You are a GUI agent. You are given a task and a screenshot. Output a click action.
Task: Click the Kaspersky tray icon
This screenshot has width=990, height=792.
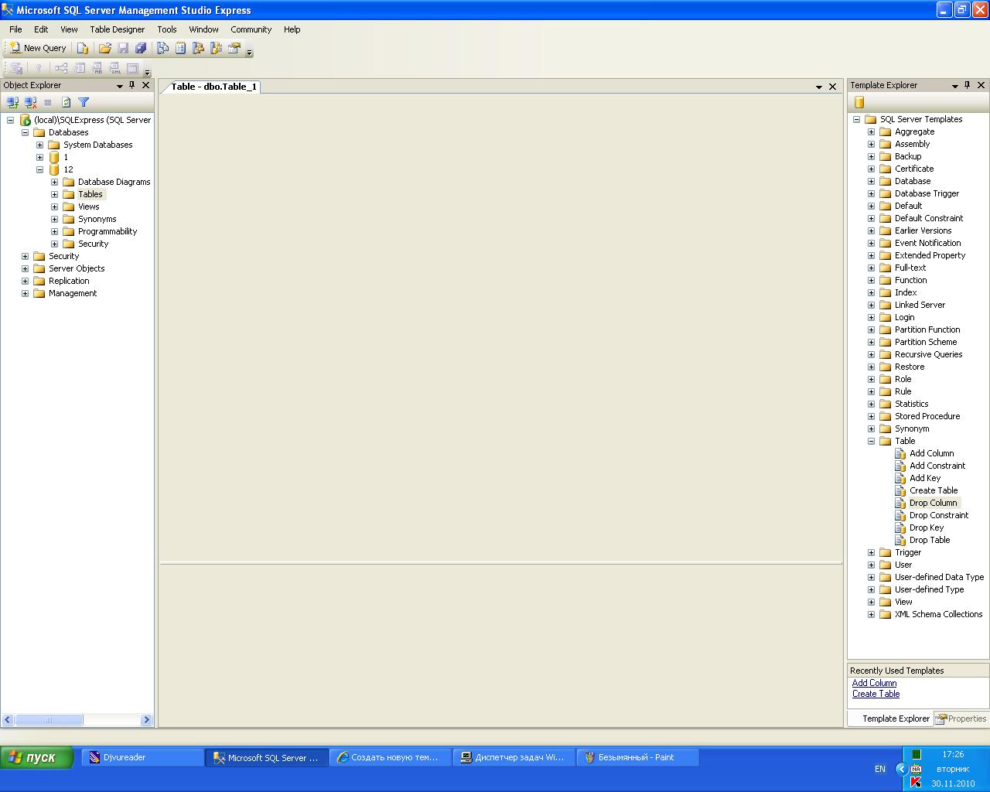[x=916, y=783]
